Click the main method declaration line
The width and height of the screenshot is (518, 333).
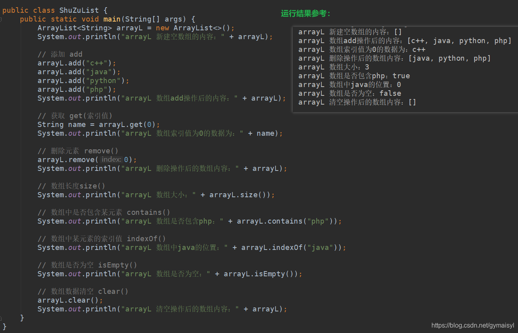click(107, 19)
